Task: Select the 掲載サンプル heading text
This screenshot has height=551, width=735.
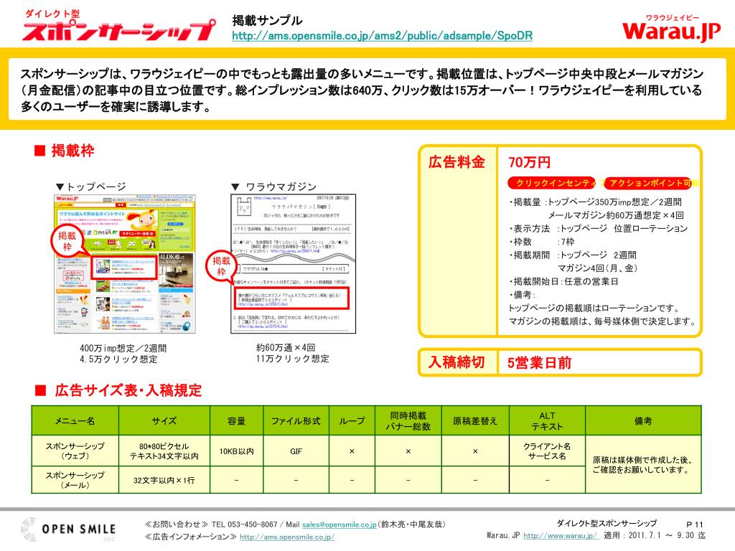Action: [x=267, y=20]
